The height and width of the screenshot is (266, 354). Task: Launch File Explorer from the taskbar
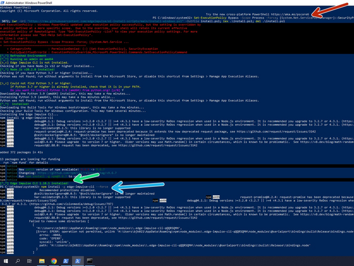pos(42,261)
